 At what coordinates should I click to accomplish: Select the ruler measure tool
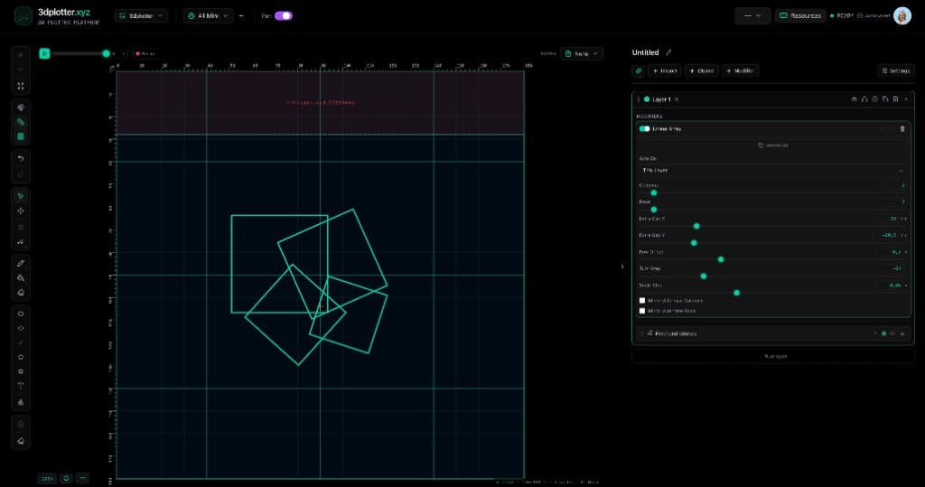coord(21,122)
